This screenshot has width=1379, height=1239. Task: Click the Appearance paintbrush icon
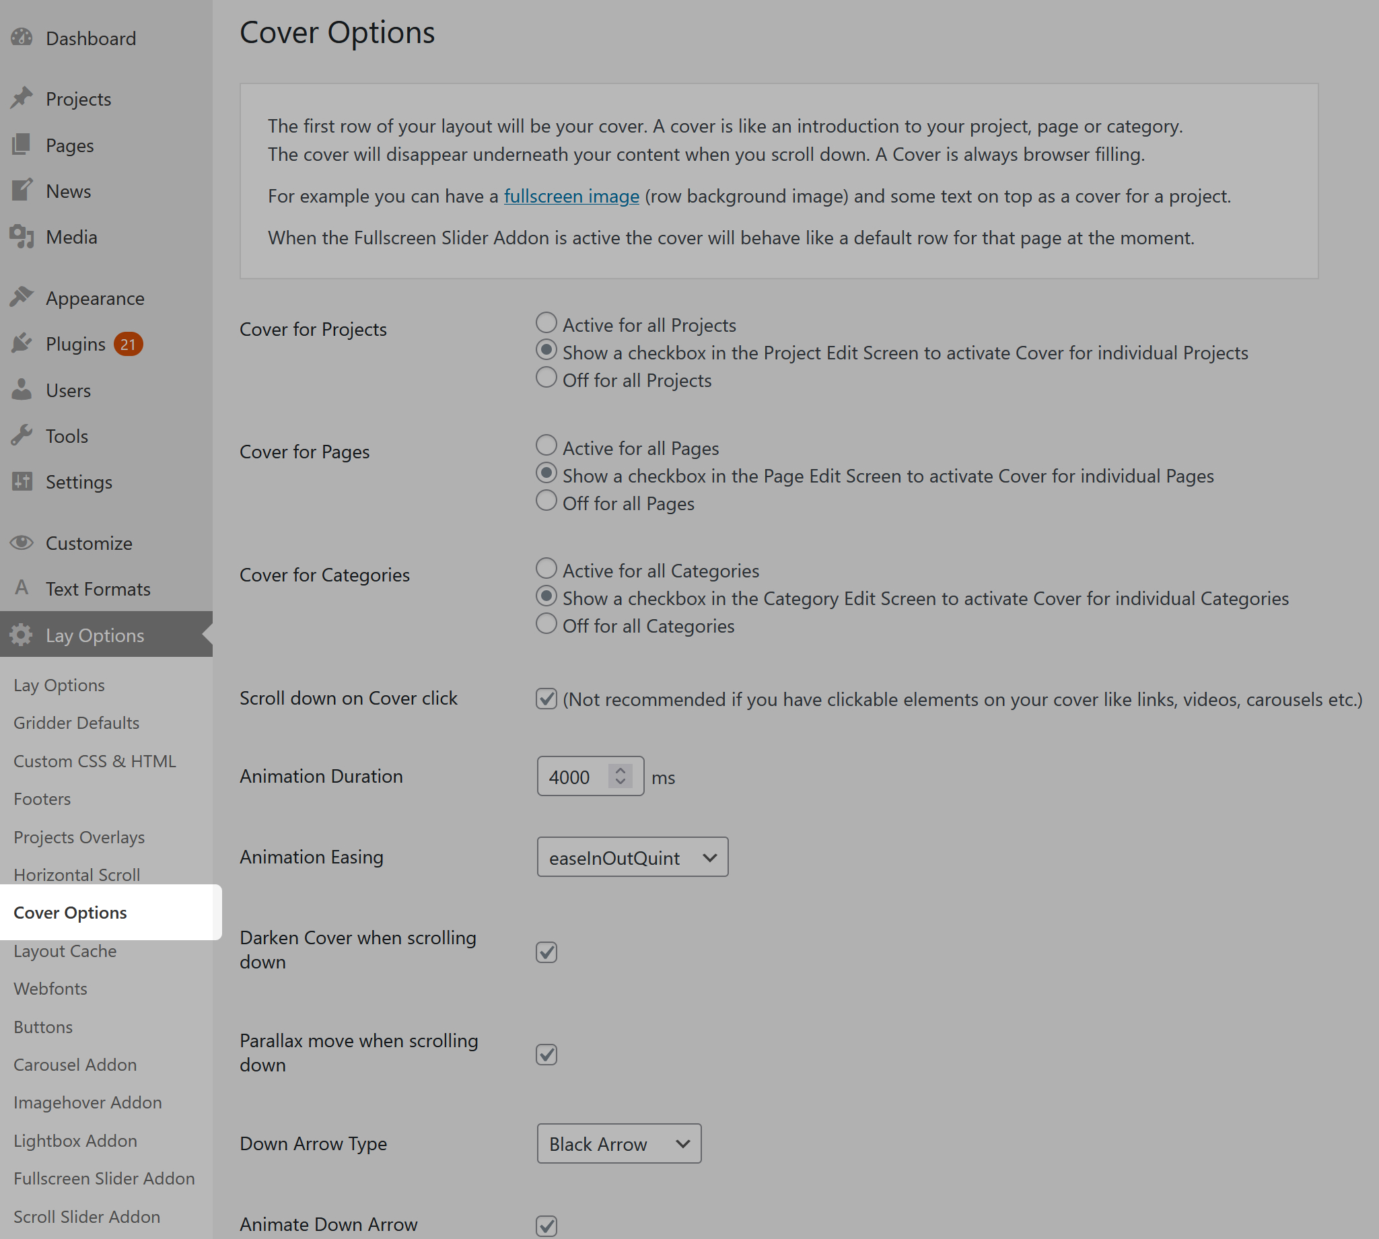click(x=22, y=297)
